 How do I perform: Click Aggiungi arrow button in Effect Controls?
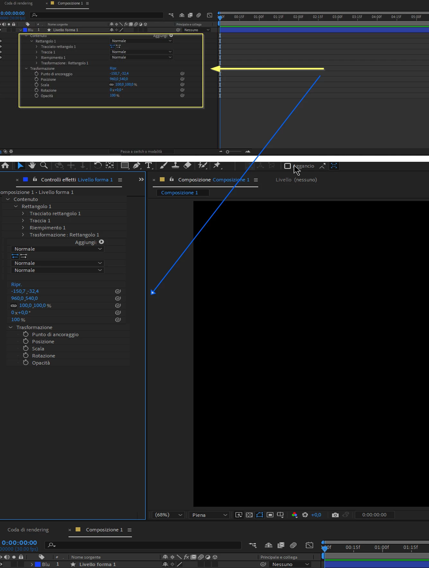tap(102, 242)
